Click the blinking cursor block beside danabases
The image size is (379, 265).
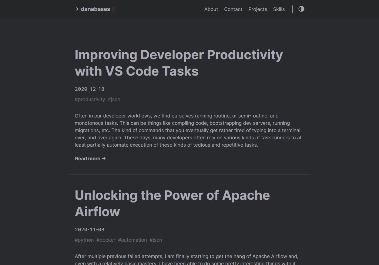click(x=113, y=9)
